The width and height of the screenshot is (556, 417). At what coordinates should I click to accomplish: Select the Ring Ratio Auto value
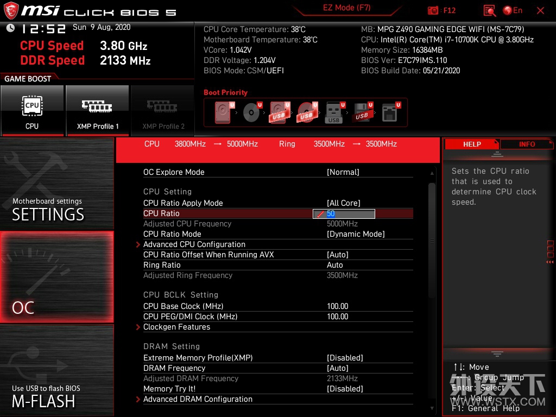[x=334, y=265]
